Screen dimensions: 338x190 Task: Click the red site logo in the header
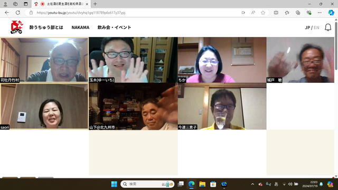click(x=16, y=27)
